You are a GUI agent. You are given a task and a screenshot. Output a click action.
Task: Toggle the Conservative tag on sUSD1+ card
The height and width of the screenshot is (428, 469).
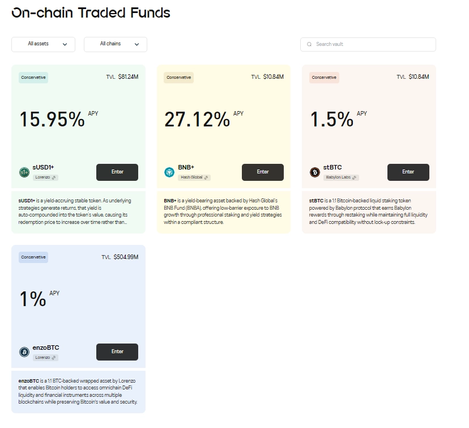[x=33, y=77]
